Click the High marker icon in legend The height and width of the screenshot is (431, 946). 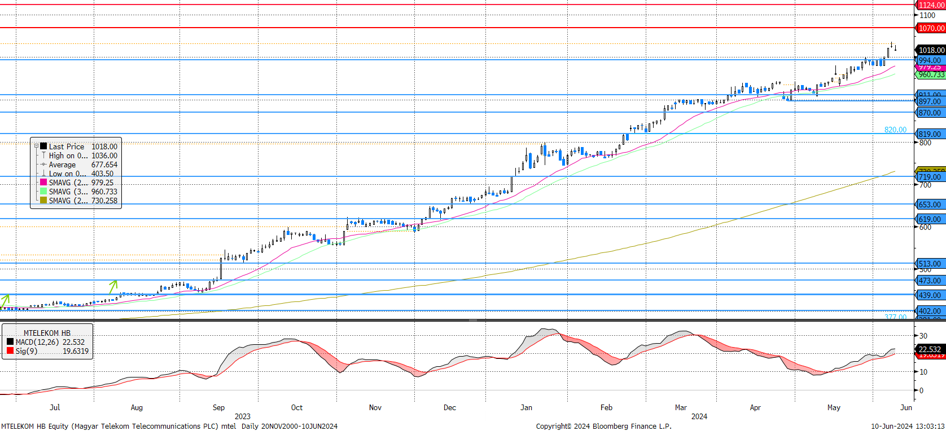[x=43, y=155]
